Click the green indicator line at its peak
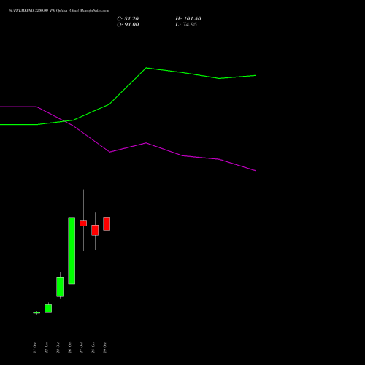 click(x=146, y=68)
